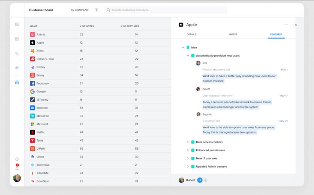Expand the Updated Admin console feature
Screen dimensions: 314x195
[188, 167]
